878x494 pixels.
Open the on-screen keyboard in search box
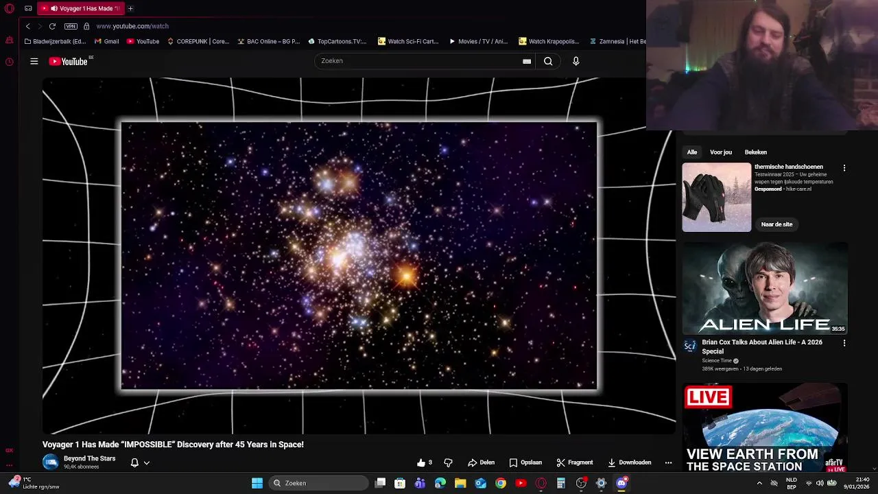point(527,61)
